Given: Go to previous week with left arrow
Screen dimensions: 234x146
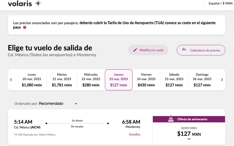Looking at the screenshot, I should pyautogui.click(x=11, y=80).
